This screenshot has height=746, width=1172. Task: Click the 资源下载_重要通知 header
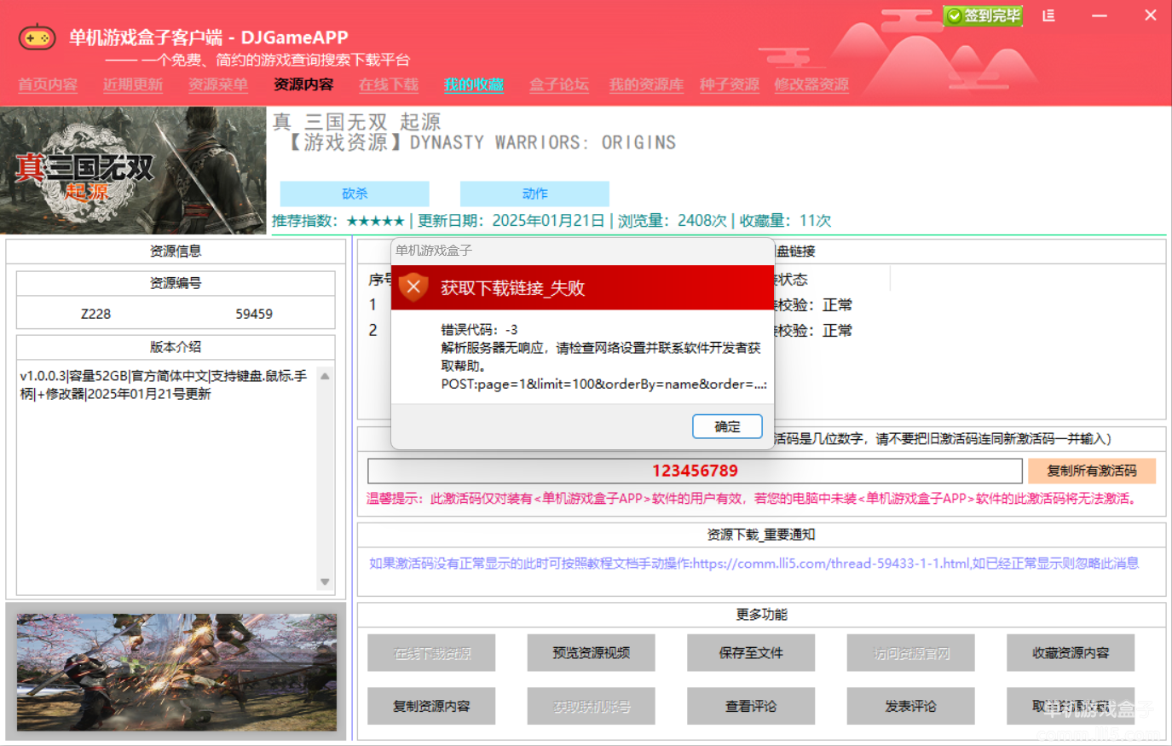(x=761, y=535)
